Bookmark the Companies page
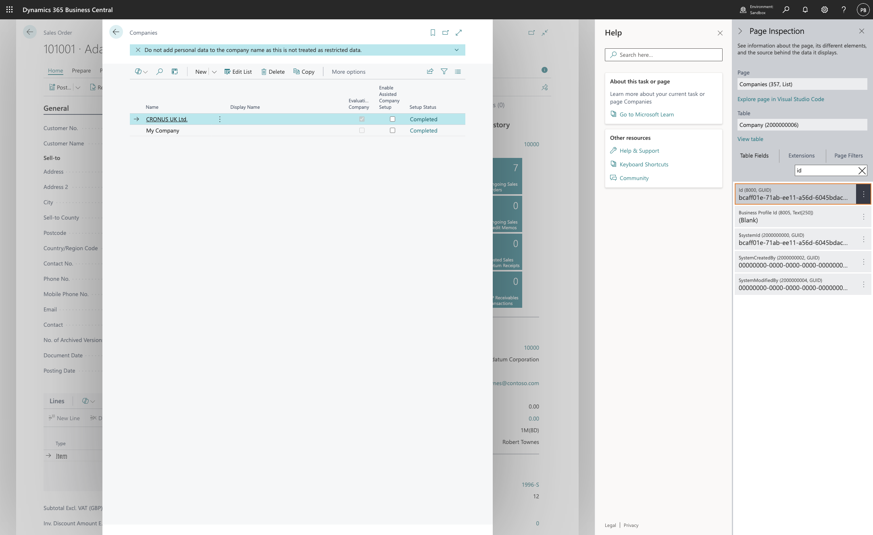The width and height of the screenshot is (873, 535). click(x=433, y=33)
